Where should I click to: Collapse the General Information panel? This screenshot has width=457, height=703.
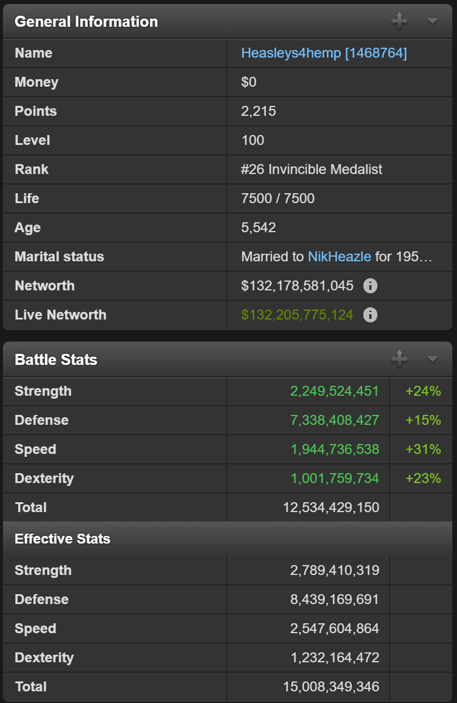tap(432, 22)
